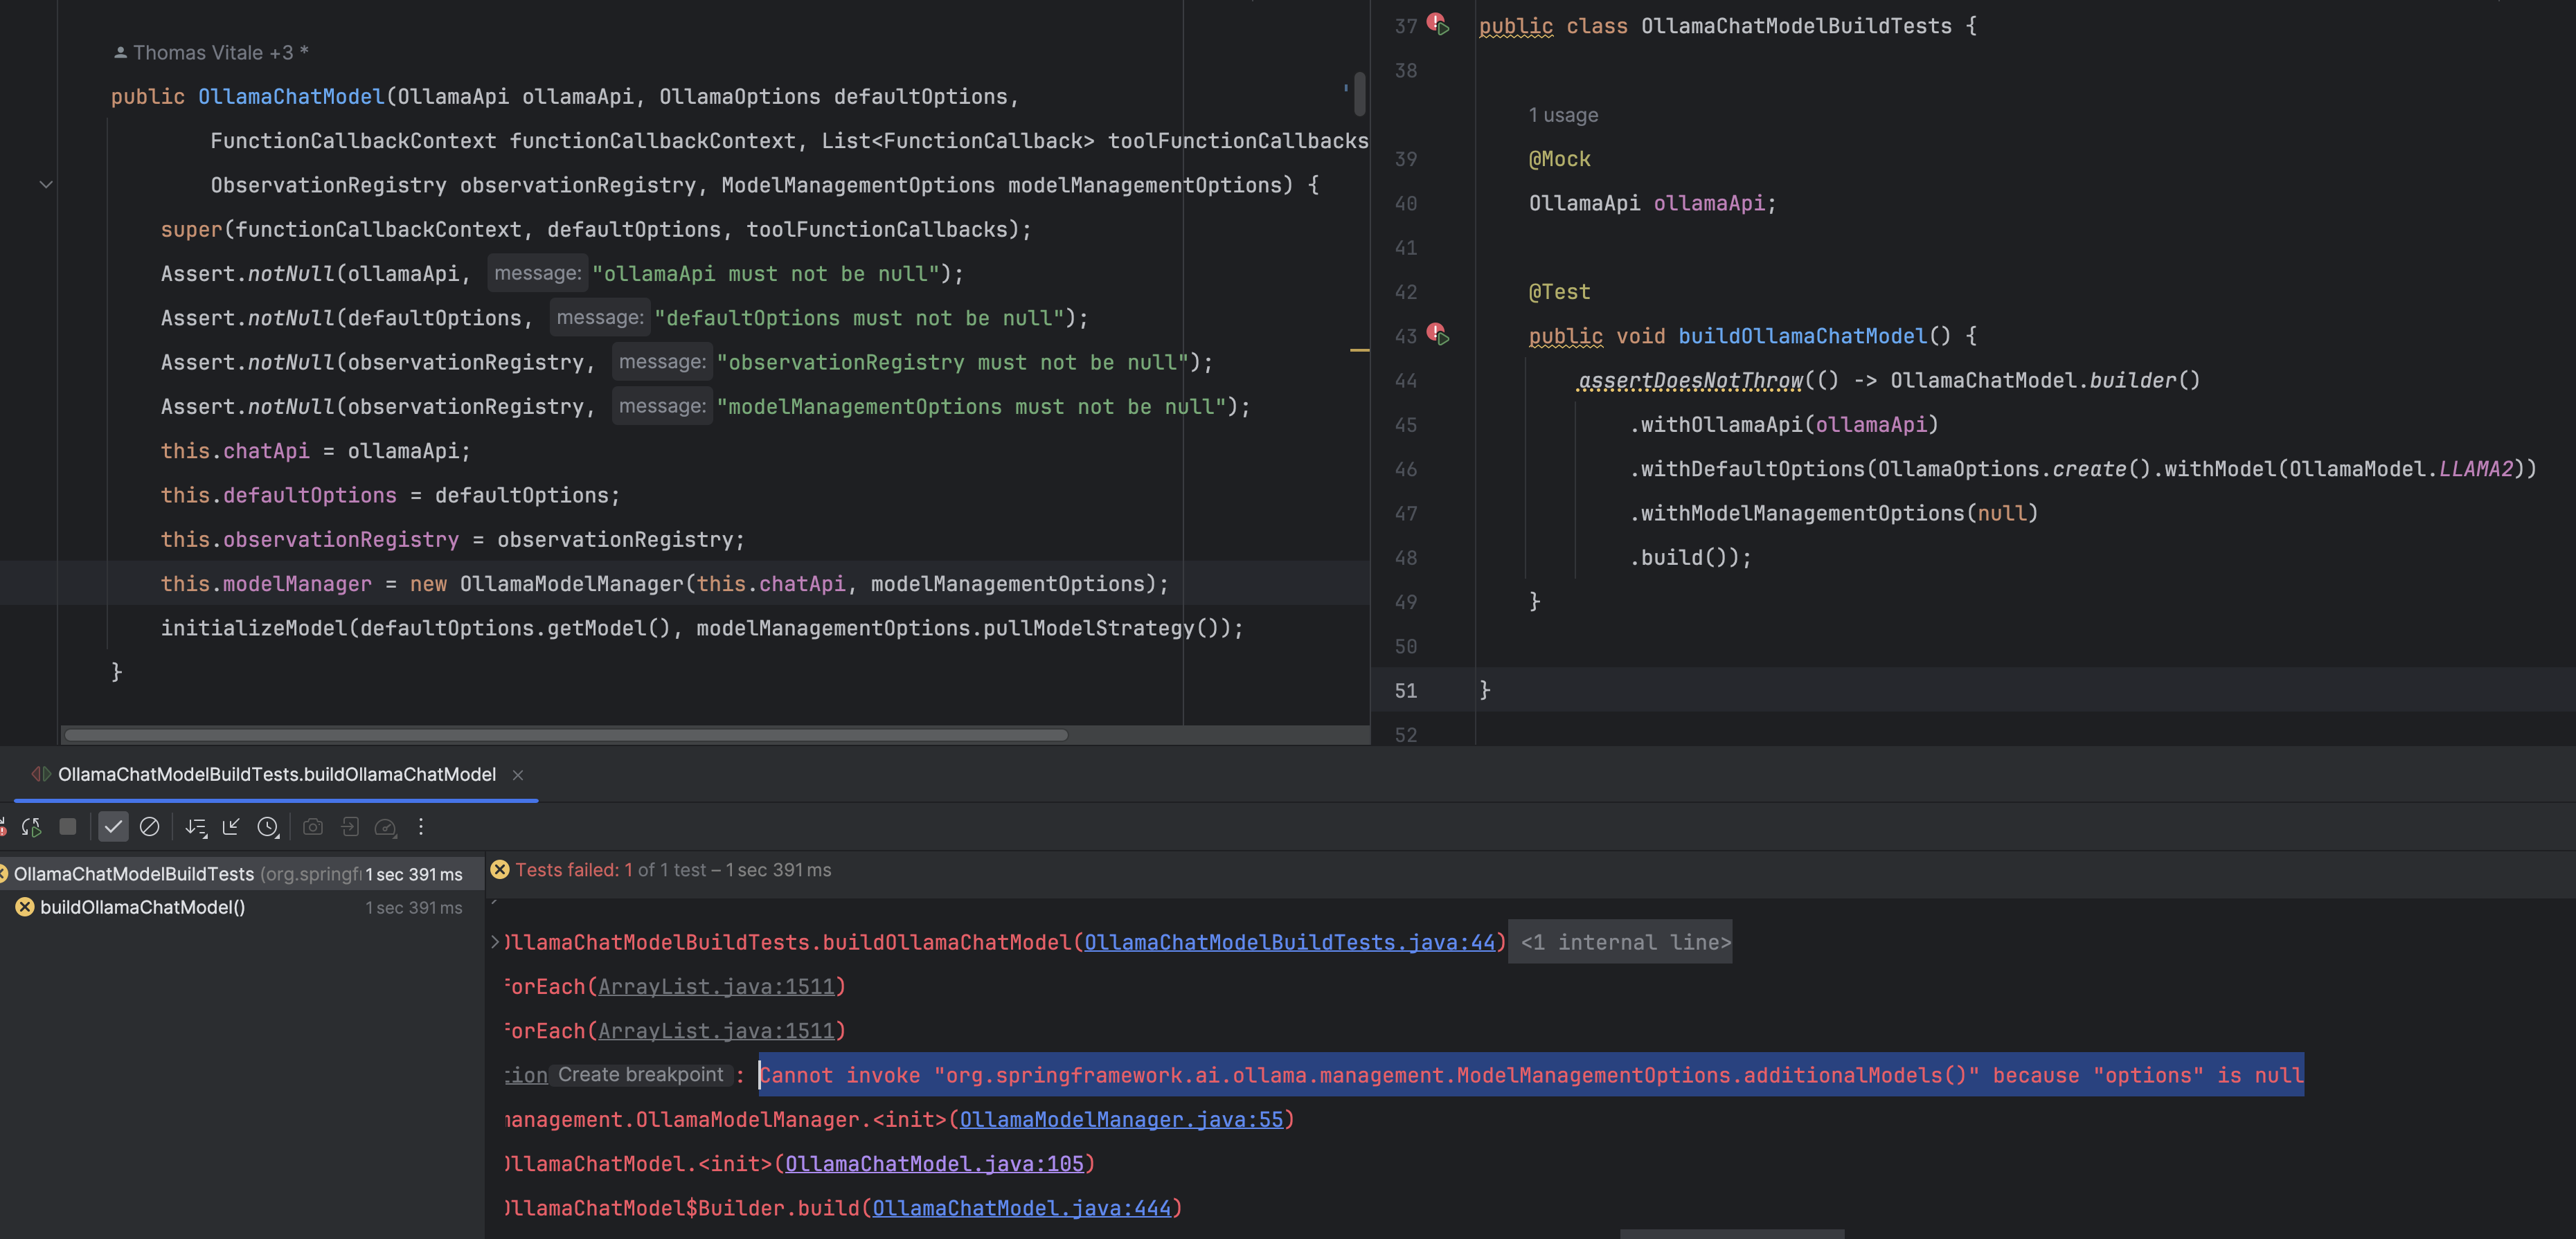
Task: Expand the 1 internal line fold
Action: click(1621, 942)
